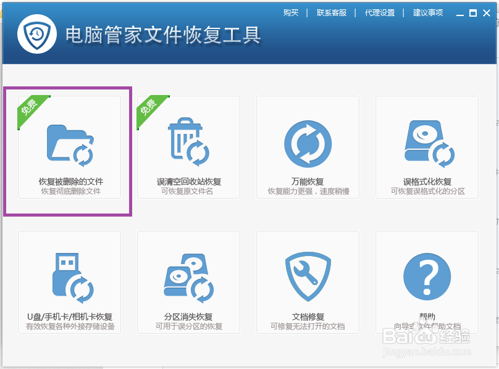Click the USB drive recovery icon
The height and width of the screenshot is (369, 499).
73,278
